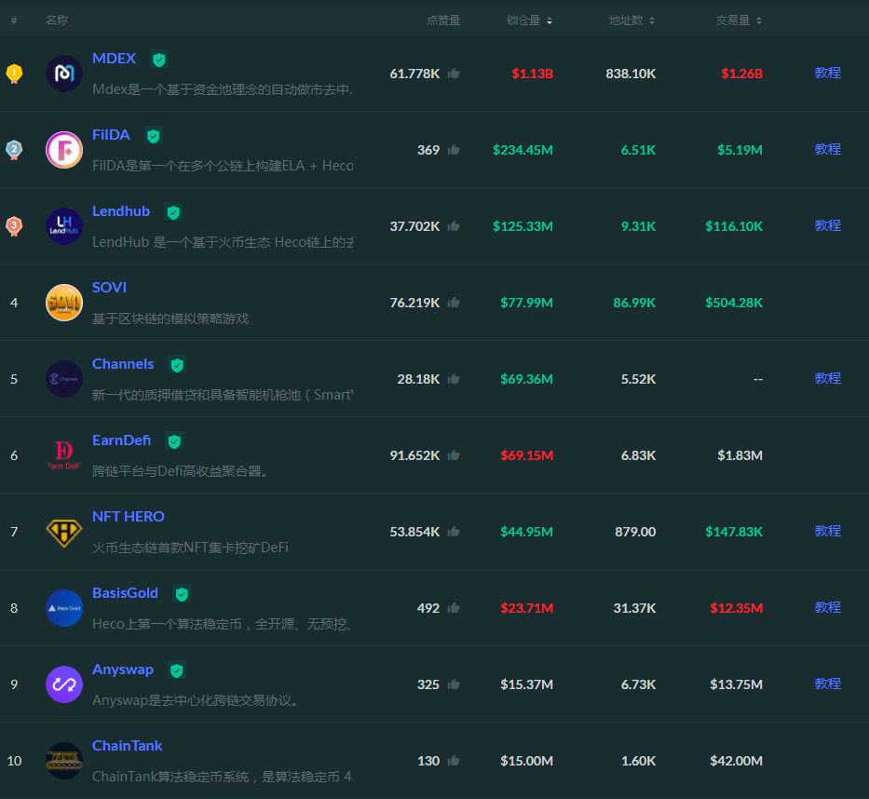Click MDEX locked value $1.13B
Screen dimensions: 869x799
coord(532,74)
